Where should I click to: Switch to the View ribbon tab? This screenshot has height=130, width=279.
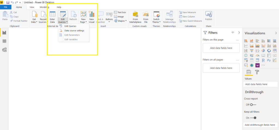(x=32, y=7)
